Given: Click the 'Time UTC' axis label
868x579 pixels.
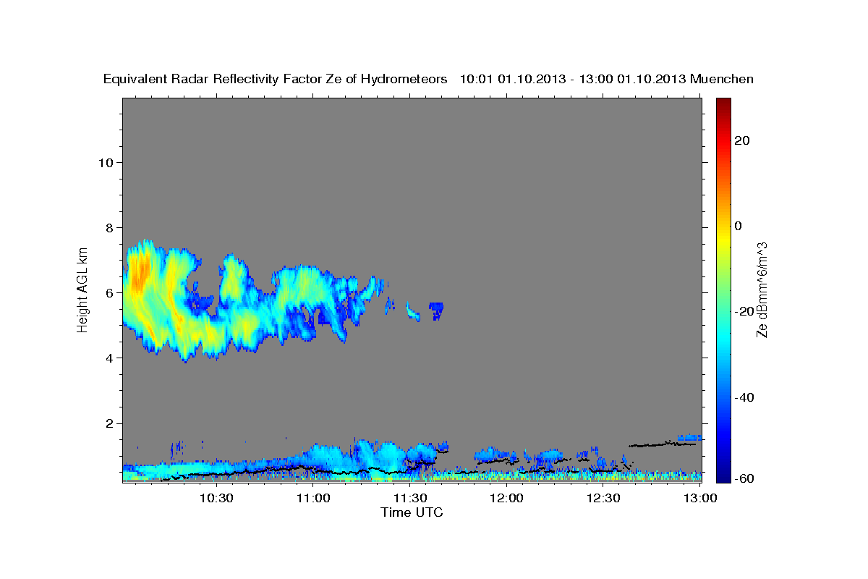Looking at the screenshot, I should click(412, 513).
